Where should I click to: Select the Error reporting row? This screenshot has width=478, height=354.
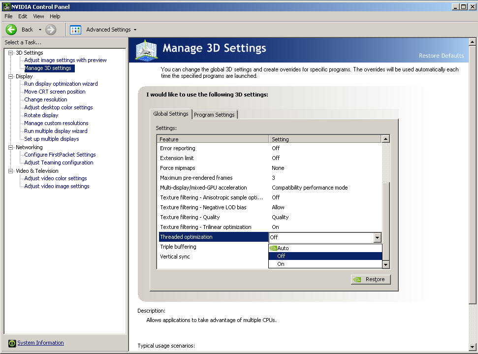pyautogui.click(x=269, y=148)
